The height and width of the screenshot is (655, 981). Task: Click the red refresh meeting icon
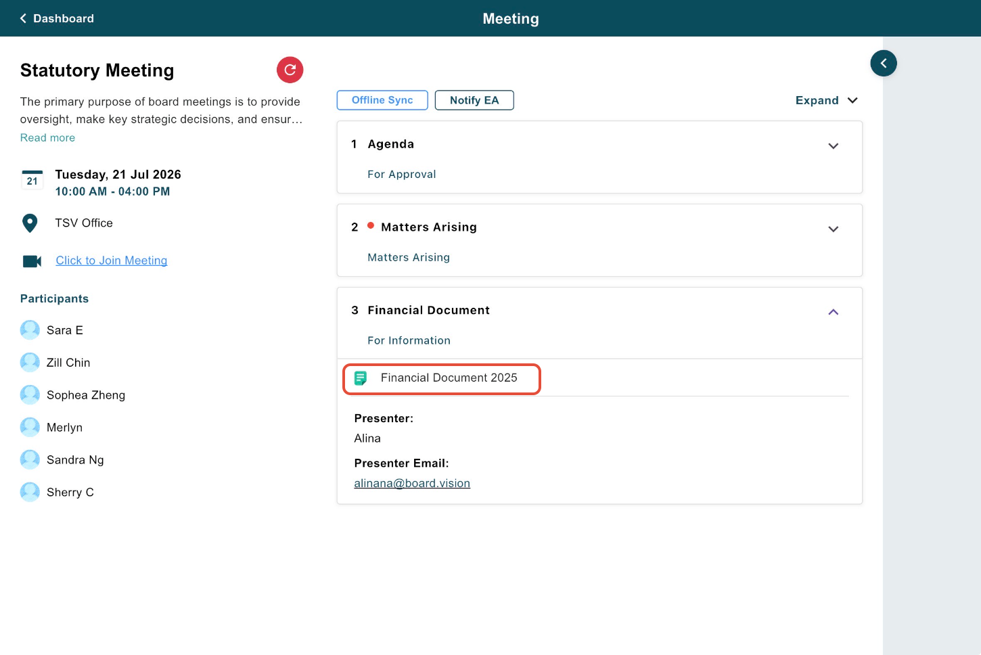290,70
